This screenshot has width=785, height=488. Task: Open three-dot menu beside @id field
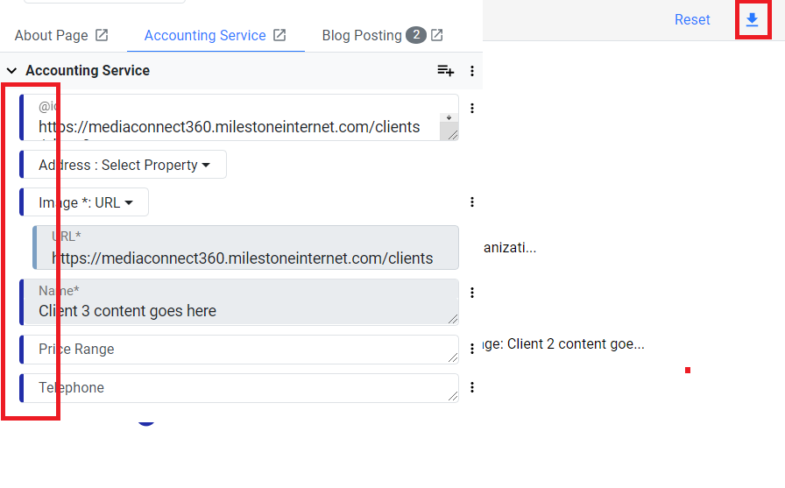[x=472, y=108]
